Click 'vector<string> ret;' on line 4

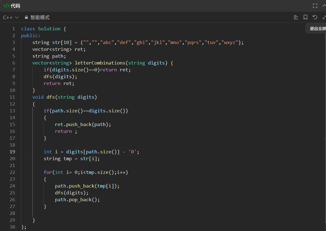(x=59, y=49)
